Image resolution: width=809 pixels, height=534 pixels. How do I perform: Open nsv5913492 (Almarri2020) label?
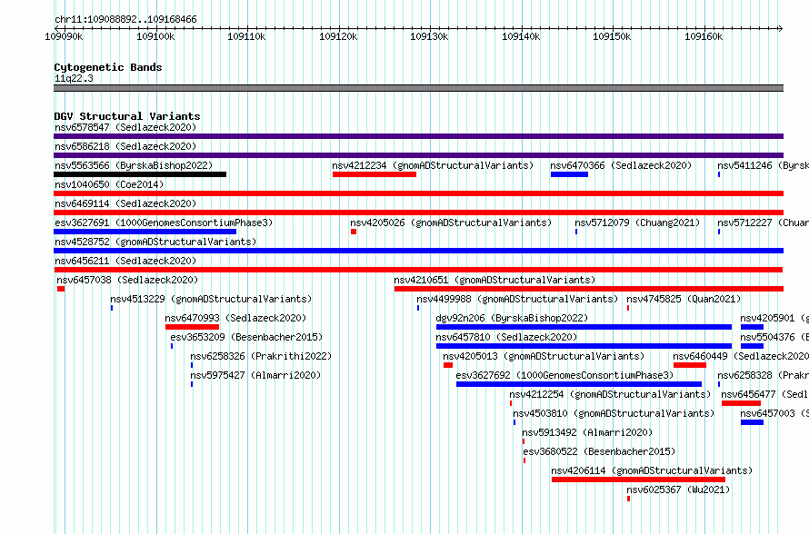(587, 432)
